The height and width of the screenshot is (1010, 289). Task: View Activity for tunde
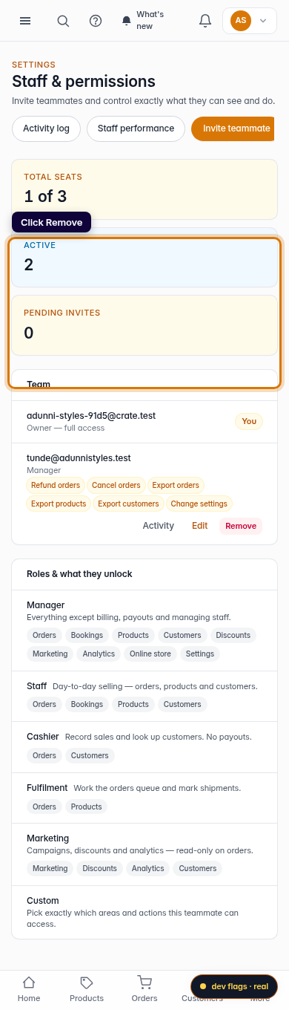click(158, 526)
